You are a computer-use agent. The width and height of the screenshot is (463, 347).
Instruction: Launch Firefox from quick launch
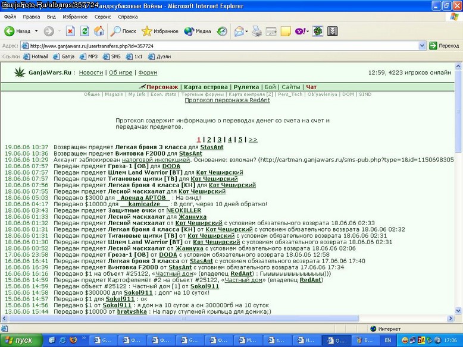point(73,340)
